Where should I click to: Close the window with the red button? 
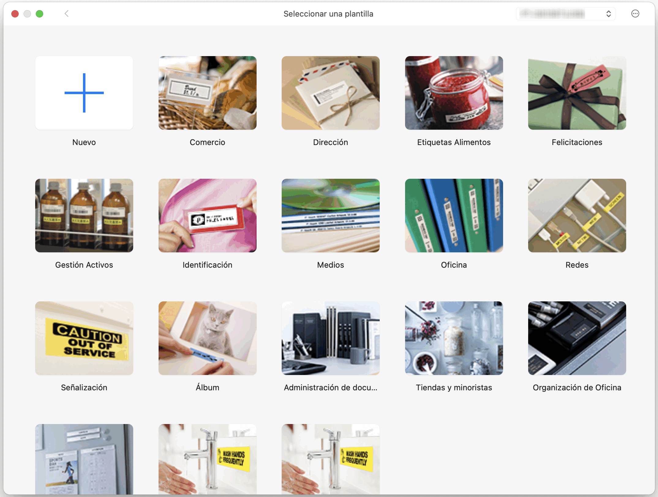[x=15, y=14]
